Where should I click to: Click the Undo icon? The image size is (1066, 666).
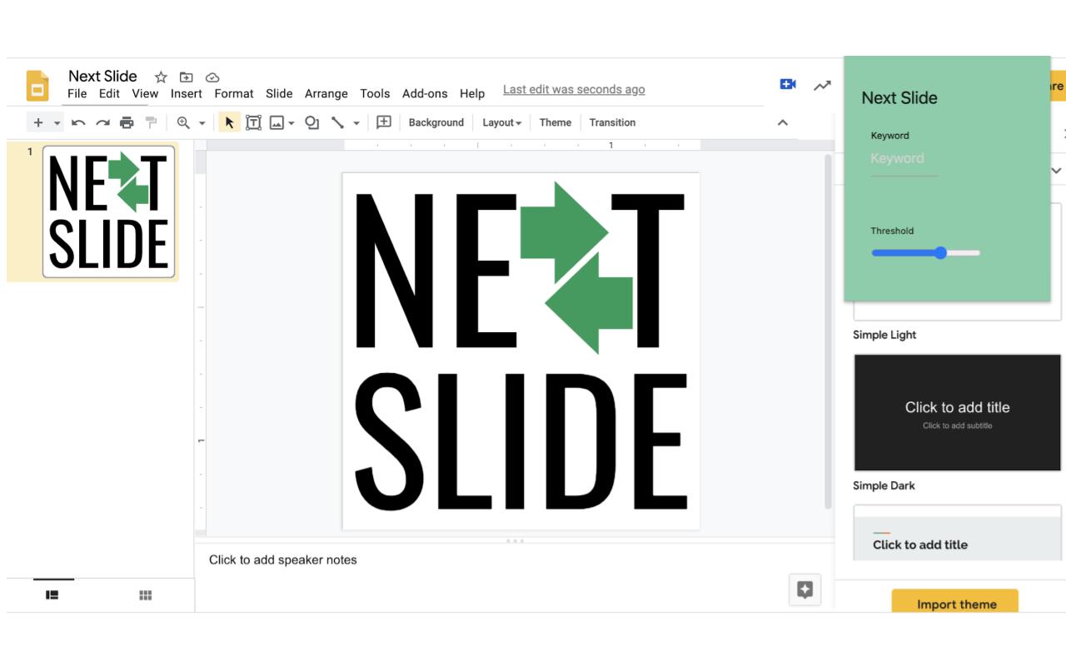tap(78, 122)
